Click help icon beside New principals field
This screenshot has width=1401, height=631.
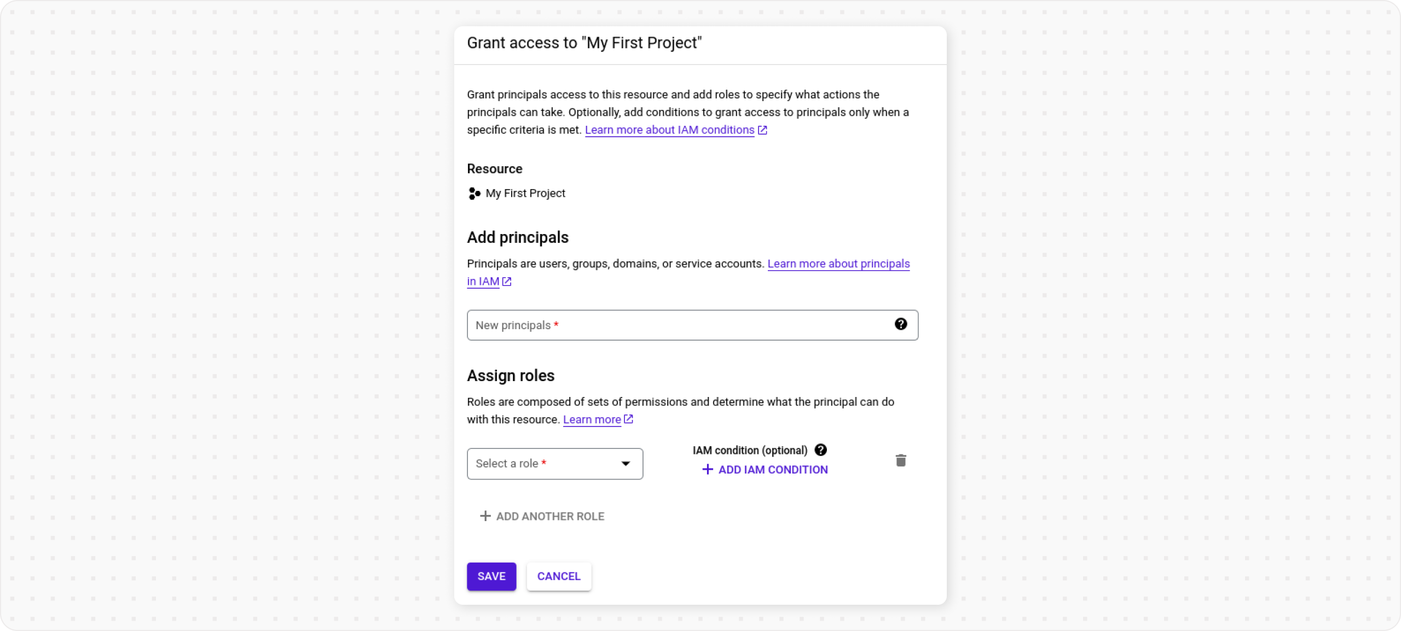click(901, 324)
